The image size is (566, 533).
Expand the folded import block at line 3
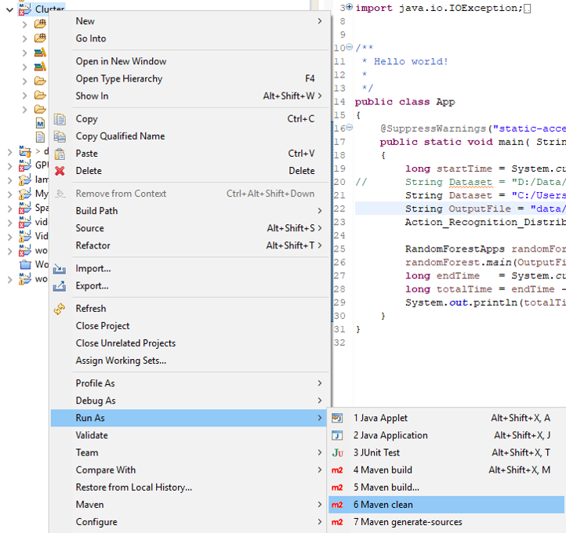click(349, 7)
